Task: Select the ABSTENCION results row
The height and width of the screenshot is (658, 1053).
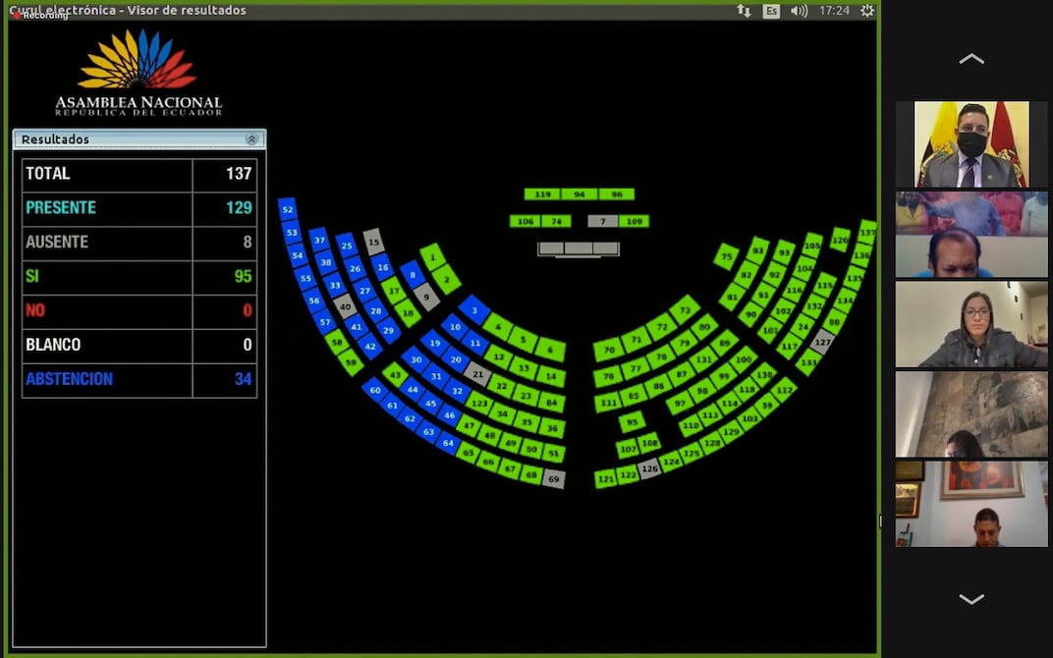Action: 139,379
